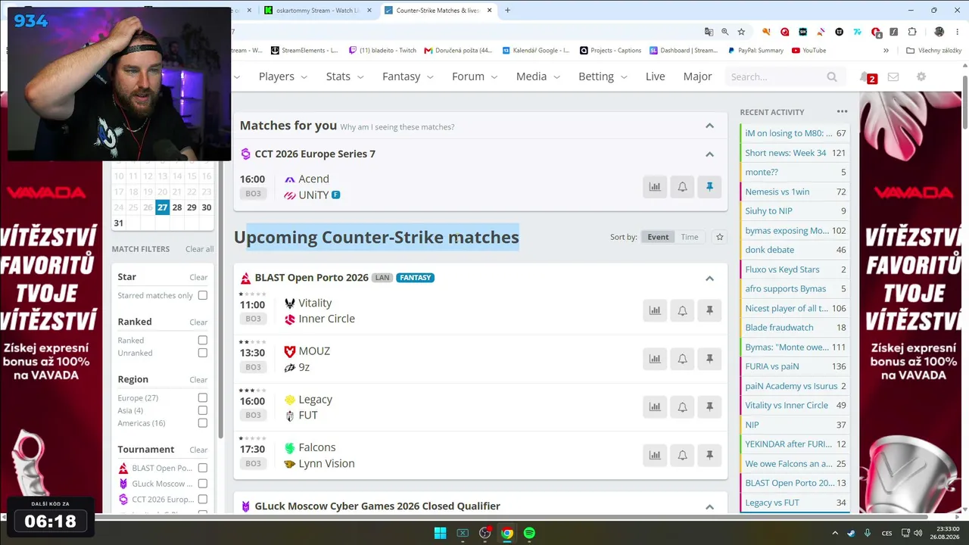Image resolution: width=969 pixels, height=545 pixels.
Task: Open Spotify from the taskbar
Action: click(529, 533)
